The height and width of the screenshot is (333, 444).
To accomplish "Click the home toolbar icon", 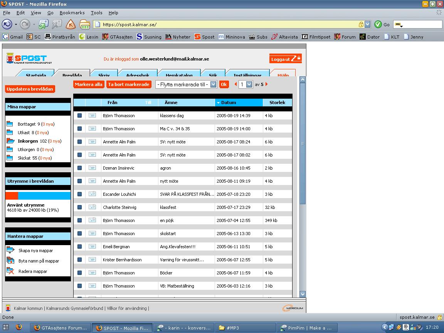I will pos(71,24).
